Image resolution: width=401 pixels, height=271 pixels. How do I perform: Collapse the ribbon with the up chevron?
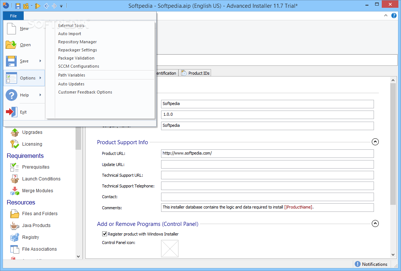pyautogui.click(x=386, y=16)
